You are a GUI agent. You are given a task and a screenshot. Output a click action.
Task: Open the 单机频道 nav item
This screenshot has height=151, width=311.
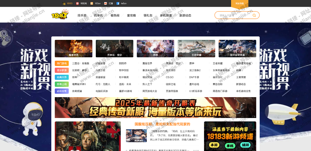tap(166, 16)
